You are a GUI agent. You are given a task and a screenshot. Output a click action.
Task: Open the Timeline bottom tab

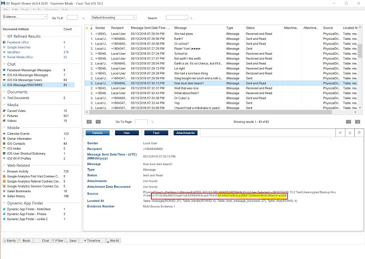(x=92, y=240)
